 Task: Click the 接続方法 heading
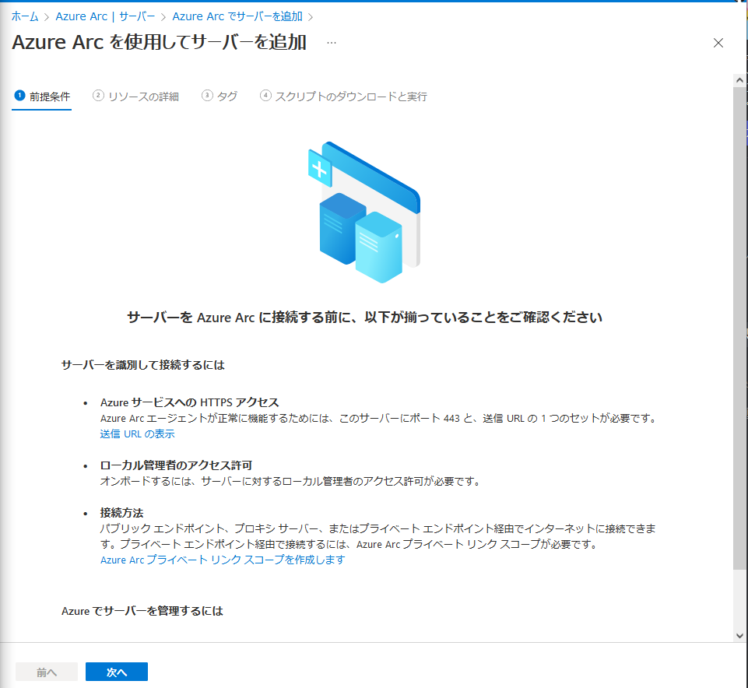[121, 514]
